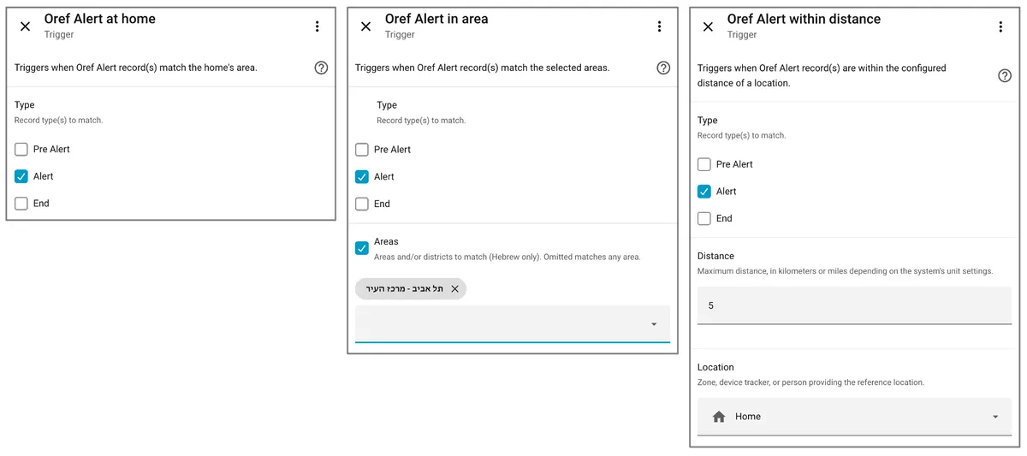Uncheck Alert in Oref Alert within distance

704,192
